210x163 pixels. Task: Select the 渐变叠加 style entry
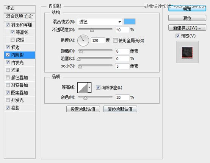tap(20, 85)
